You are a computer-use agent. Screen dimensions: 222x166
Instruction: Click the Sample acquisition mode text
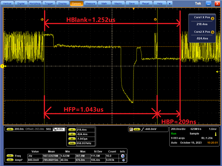194,133
